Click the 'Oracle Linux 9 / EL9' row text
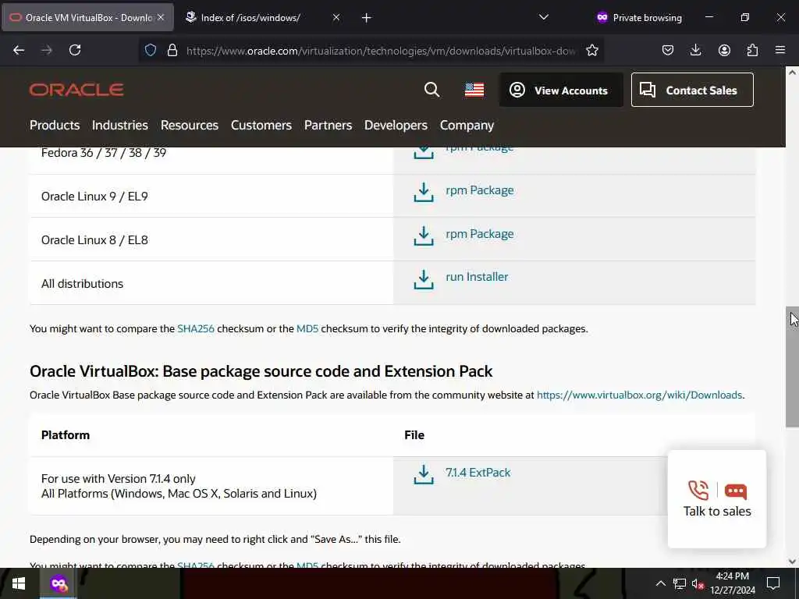 coord(94,197)
